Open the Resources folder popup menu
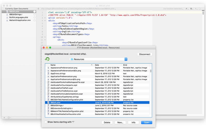 click(98, 59)
